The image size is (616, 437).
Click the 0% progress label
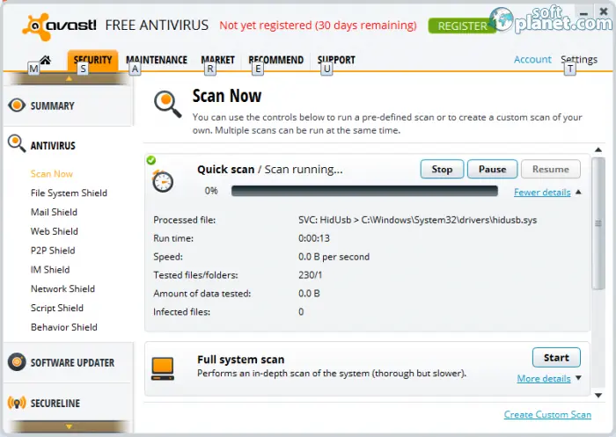[x=211, y=191]
